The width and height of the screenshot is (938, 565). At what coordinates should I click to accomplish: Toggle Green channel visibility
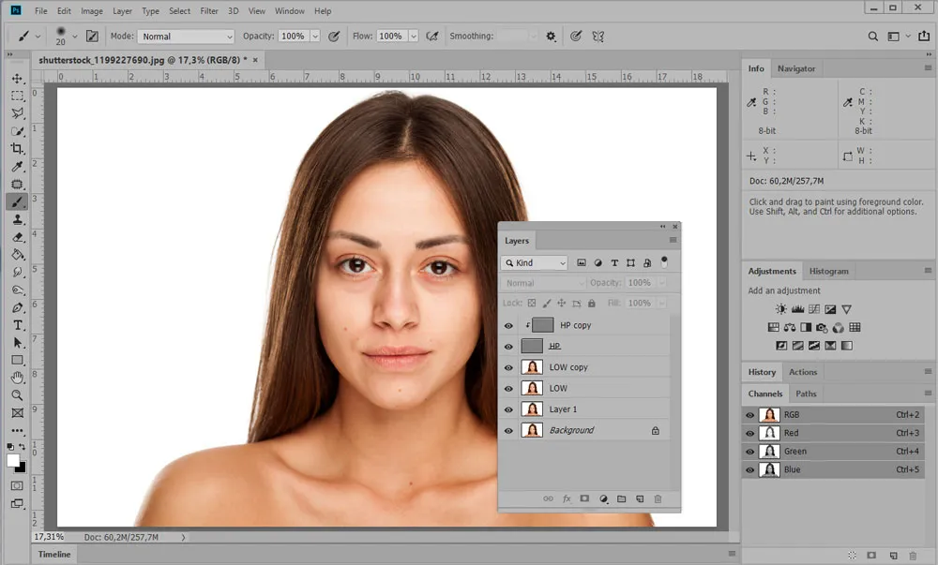tap(749, 452)
